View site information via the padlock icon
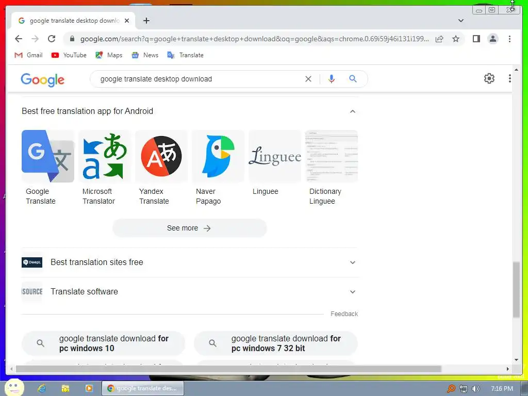528x396 pixels. pos(72,39)
